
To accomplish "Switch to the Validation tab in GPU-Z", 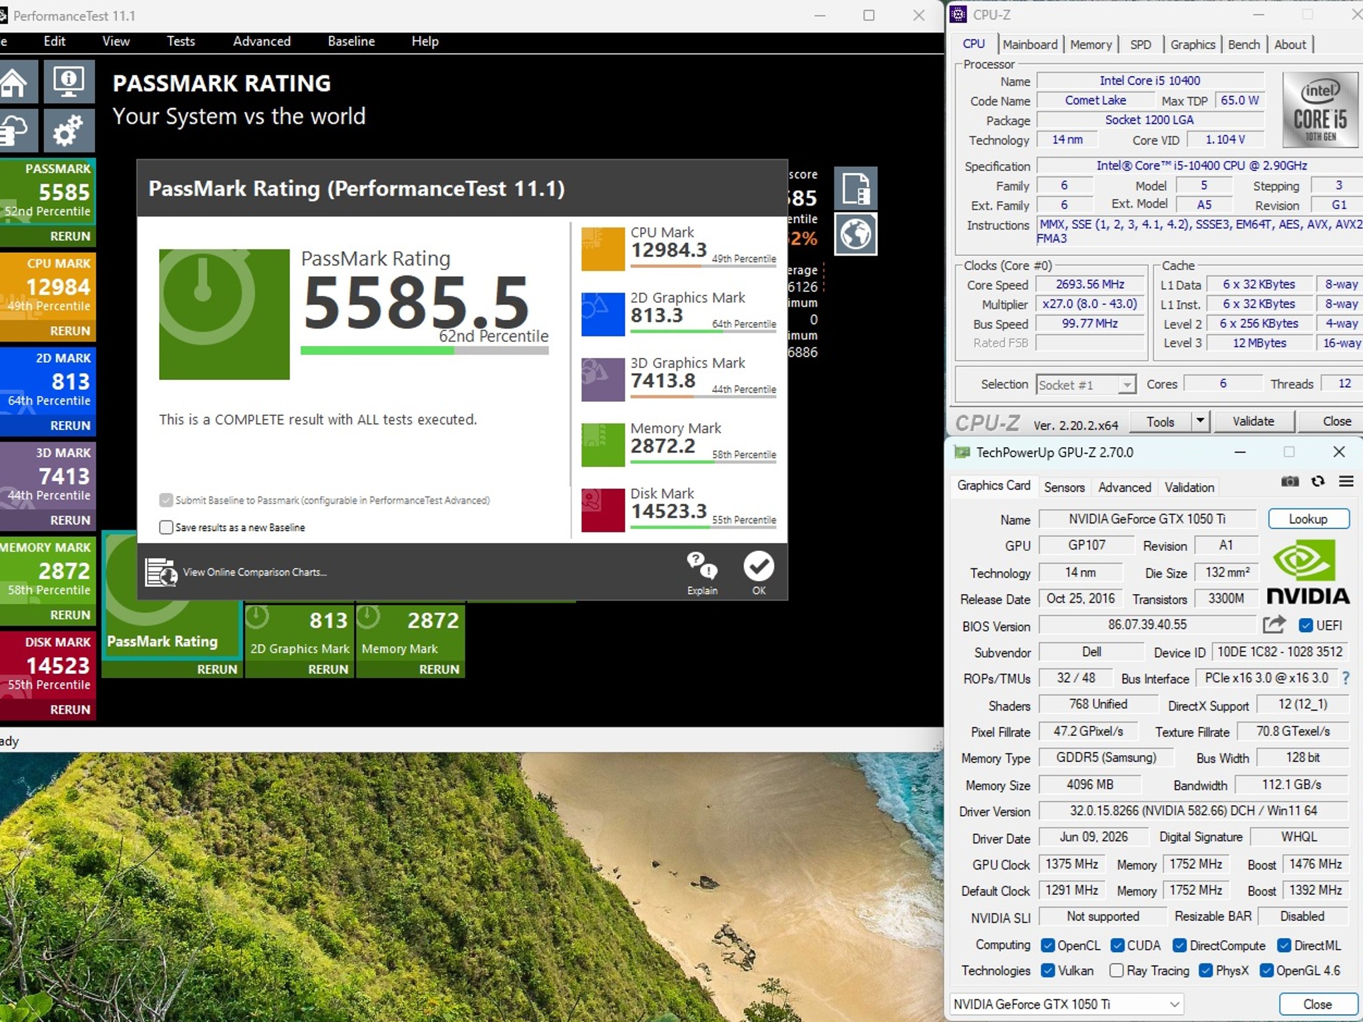I will tap(1189, 487).
